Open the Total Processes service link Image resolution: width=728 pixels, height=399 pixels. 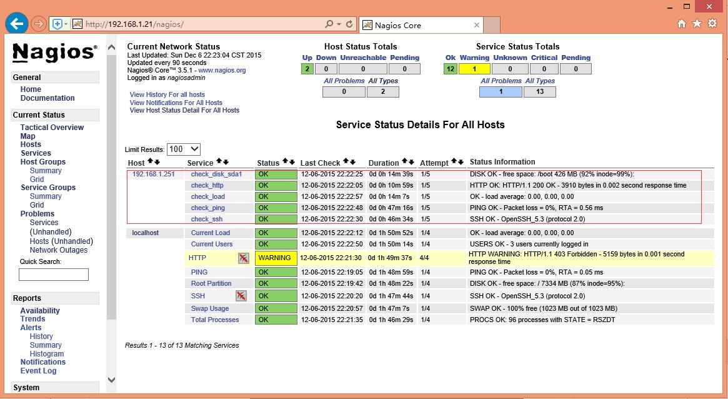(215, 320)
